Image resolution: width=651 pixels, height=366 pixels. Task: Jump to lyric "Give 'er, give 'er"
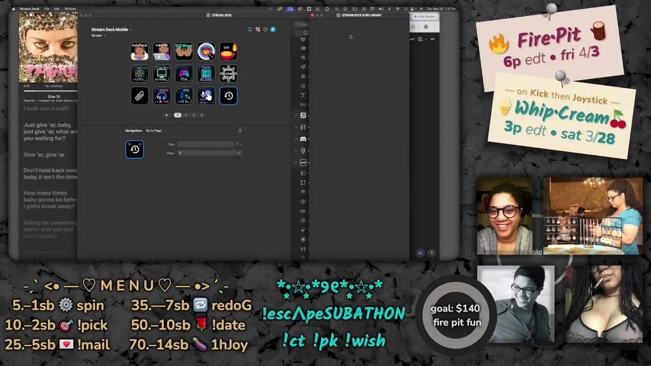[44, 155]
